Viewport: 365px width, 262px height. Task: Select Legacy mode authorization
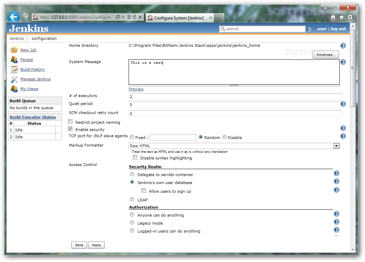[132, 223]
